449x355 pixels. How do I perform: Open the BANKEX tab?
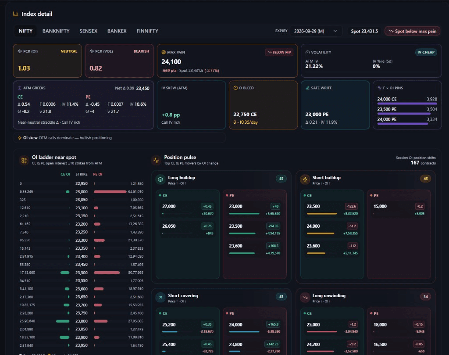pos(117,31)
